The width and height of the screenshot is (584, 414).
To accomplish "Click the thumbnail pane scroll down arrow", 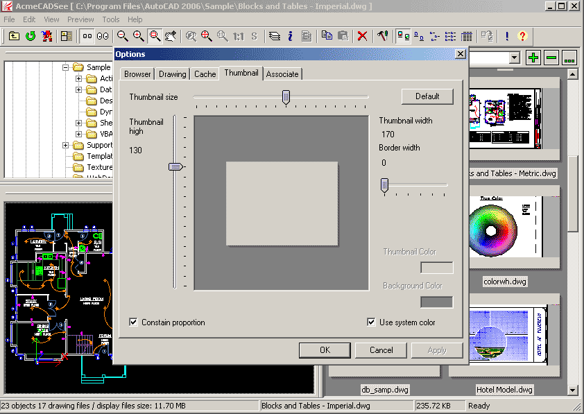I will pos(572,390).
